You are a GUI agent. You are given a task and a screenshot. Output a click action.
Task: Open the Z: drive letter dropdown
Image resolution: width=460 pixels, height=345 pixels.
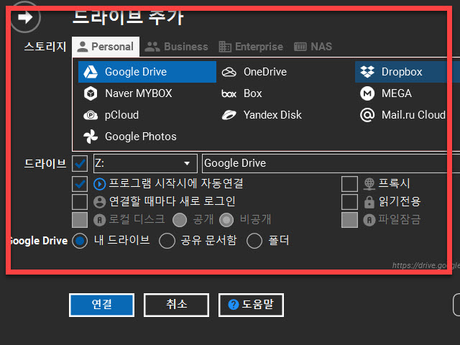coord(145,163)
